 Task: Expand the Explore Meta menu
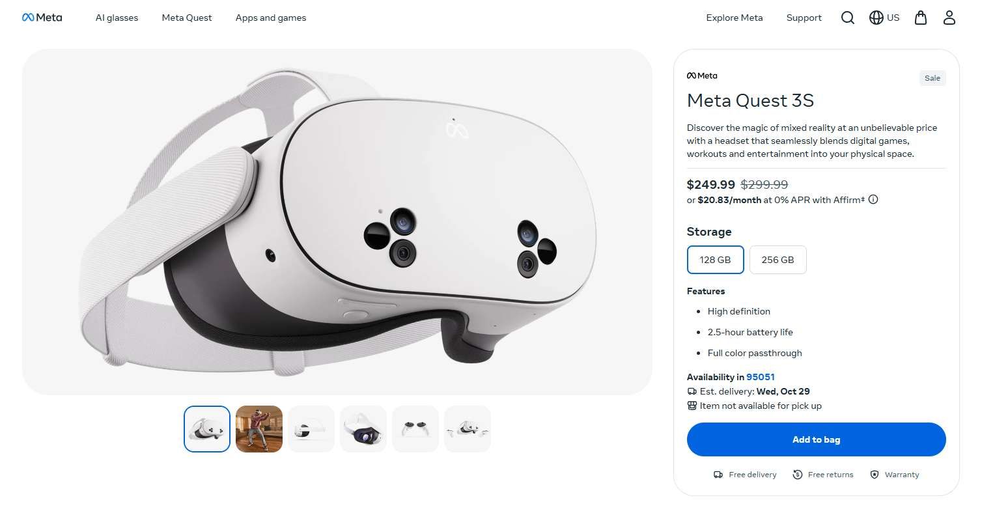pyautogui.click(x=734, y=18)
